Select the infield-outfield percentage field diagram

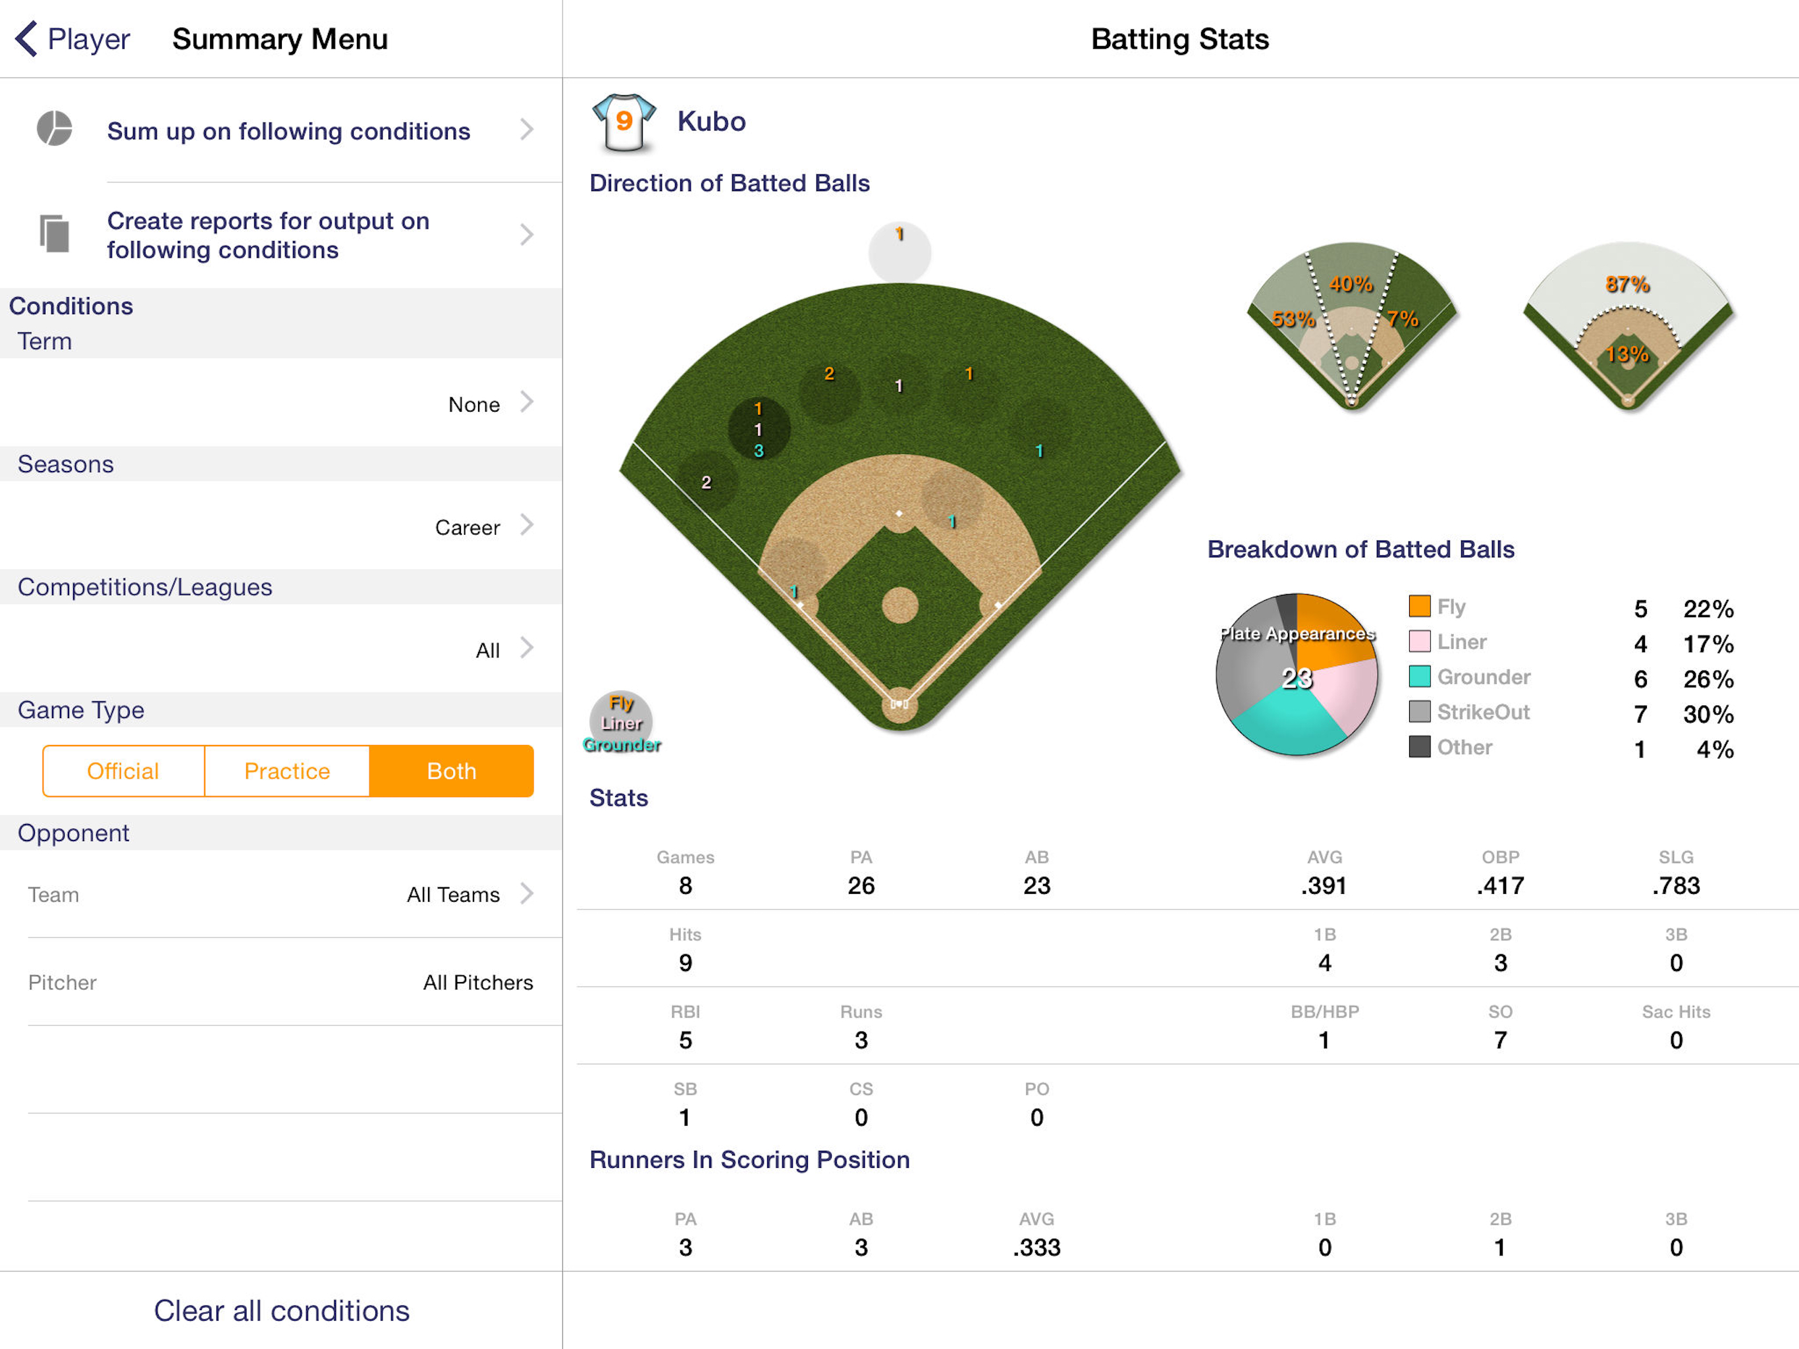coord(1627,325)
